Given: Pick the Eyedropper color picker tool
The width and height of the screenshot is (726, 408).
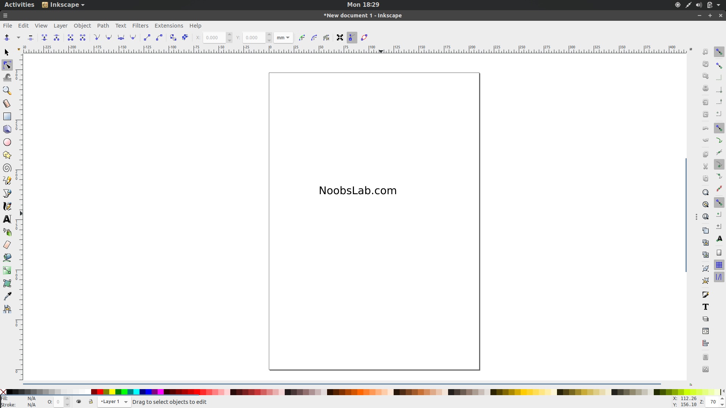Looking at the screenshot, I should [x=7, y=296].
